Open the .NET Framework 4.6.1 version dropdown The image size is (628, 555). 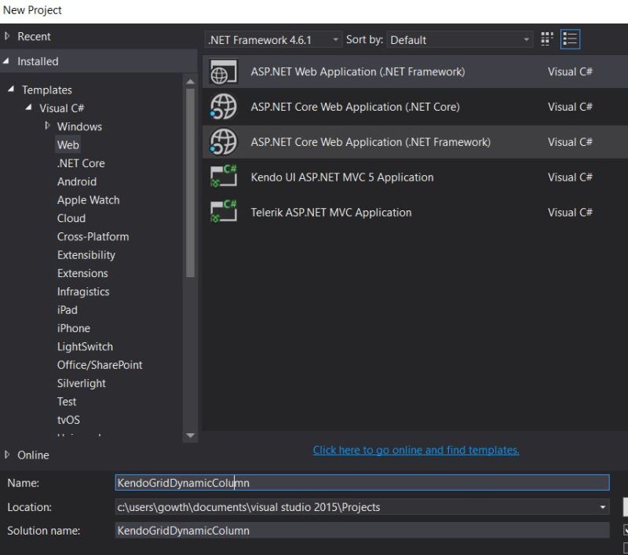(x=335, y=39)
